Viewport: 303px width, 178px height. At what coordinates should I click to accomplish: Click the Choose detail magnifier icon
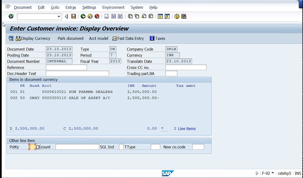(x=11, y=38)
